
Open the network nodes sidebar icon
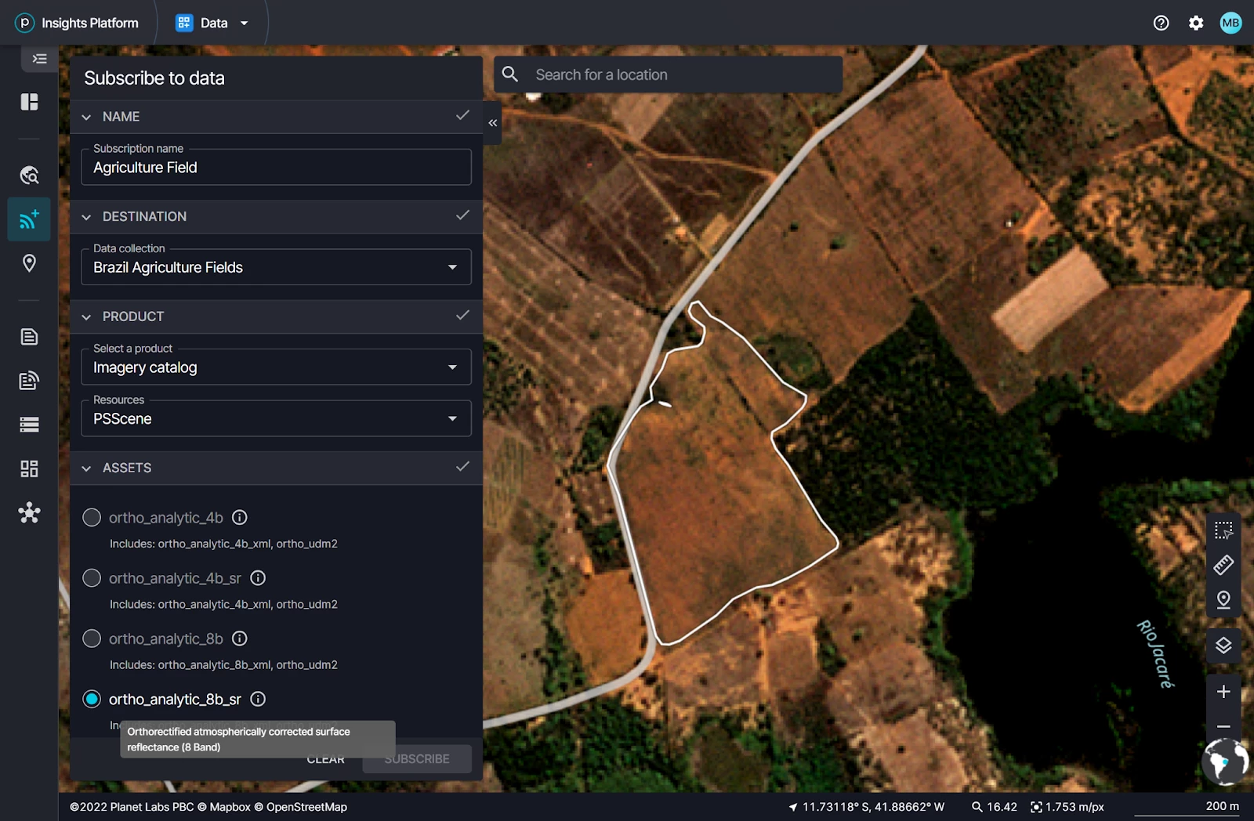click(x=29, y=512)
